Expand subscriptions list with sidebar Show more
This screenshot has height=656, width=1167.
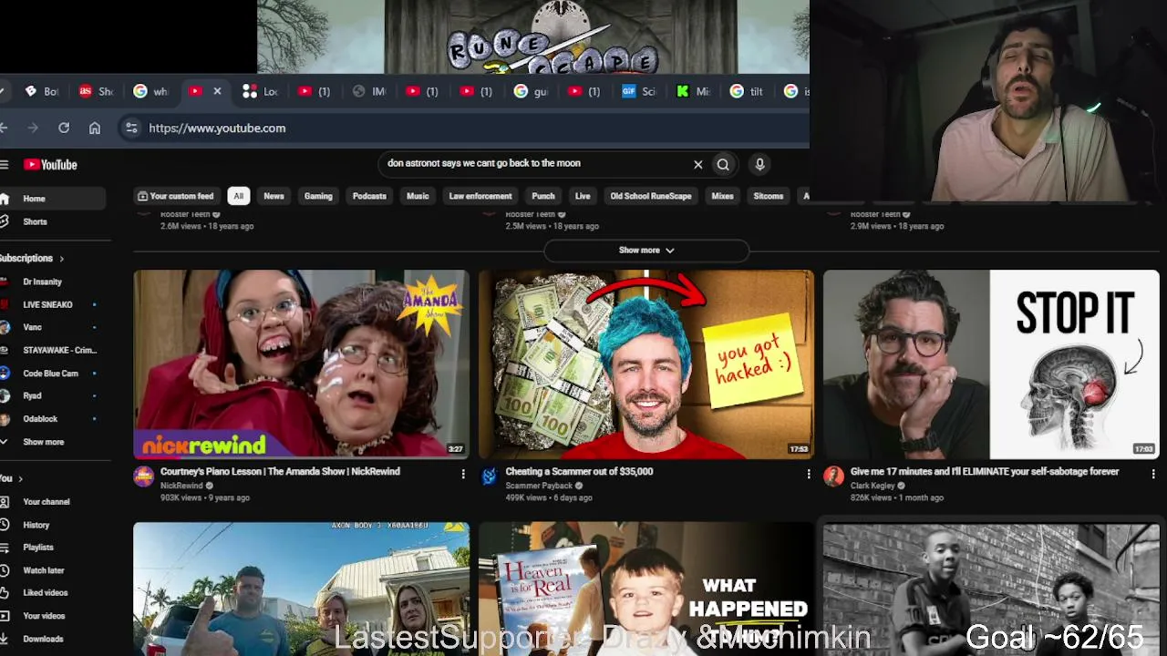(x=43, y=442)
